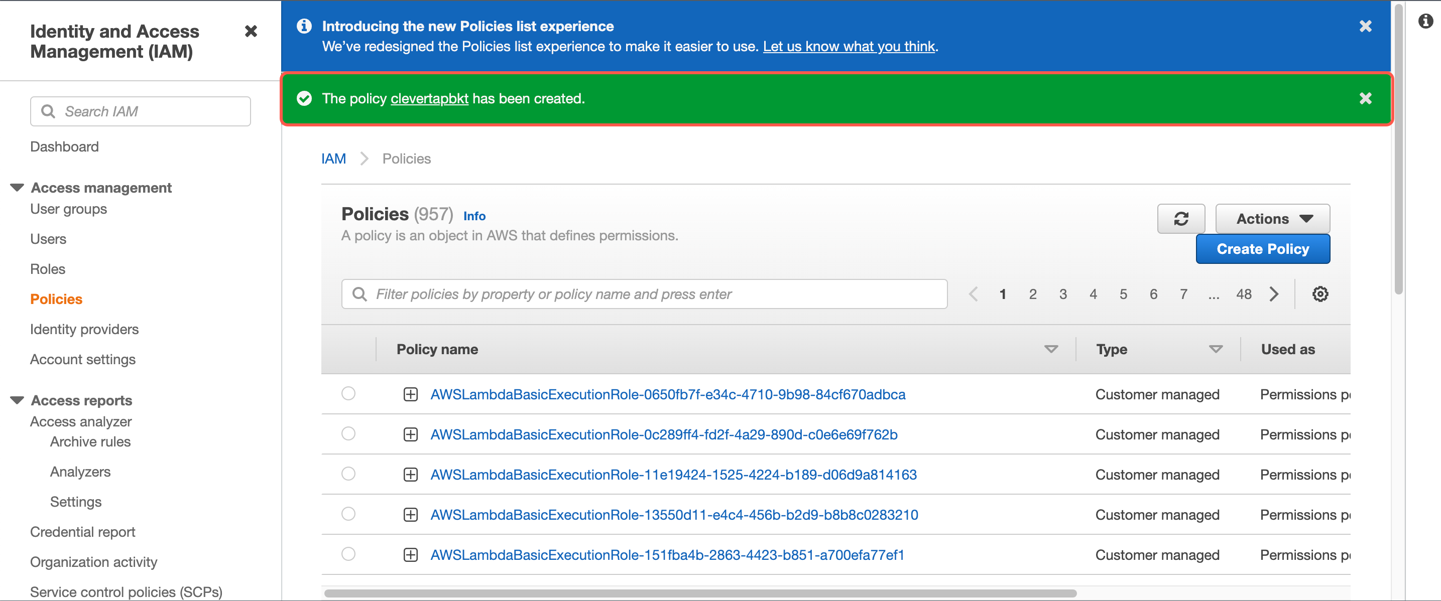Image resolution: width=1441 pixels, height=601 pixels.
Task: Select radio button for policy ending b8b8c0283210
Action: (x=348, y=514)
